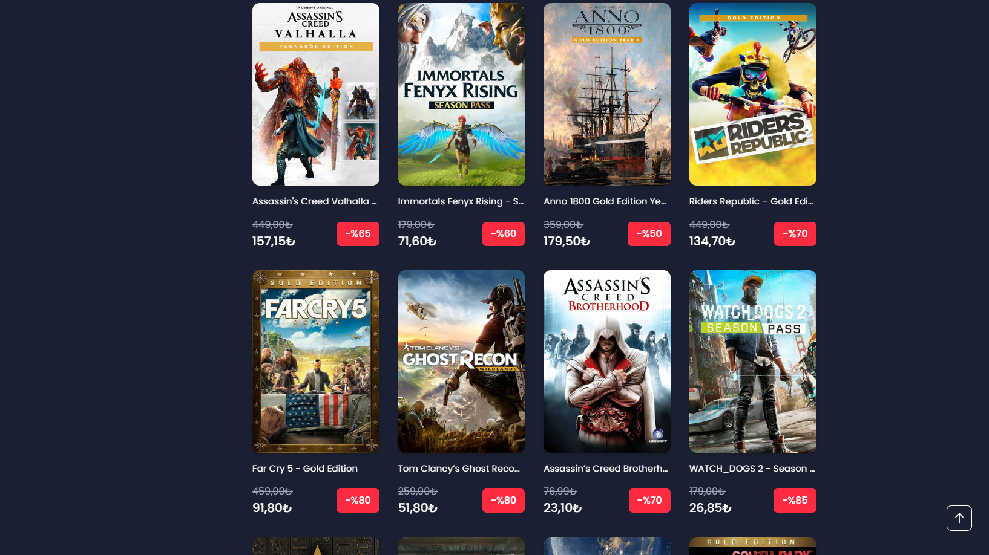The height and width of the screenshot is (555, 989).
Task: Open Assassin's Creed Brotherhood cover image
Action: point(607,362)
